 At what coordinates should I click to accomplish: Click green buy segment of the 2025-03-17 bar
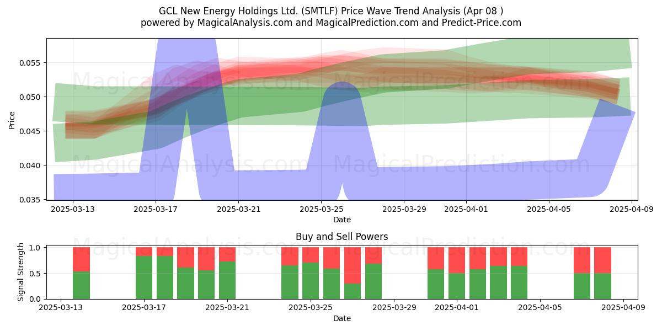[x=144, y=277]
